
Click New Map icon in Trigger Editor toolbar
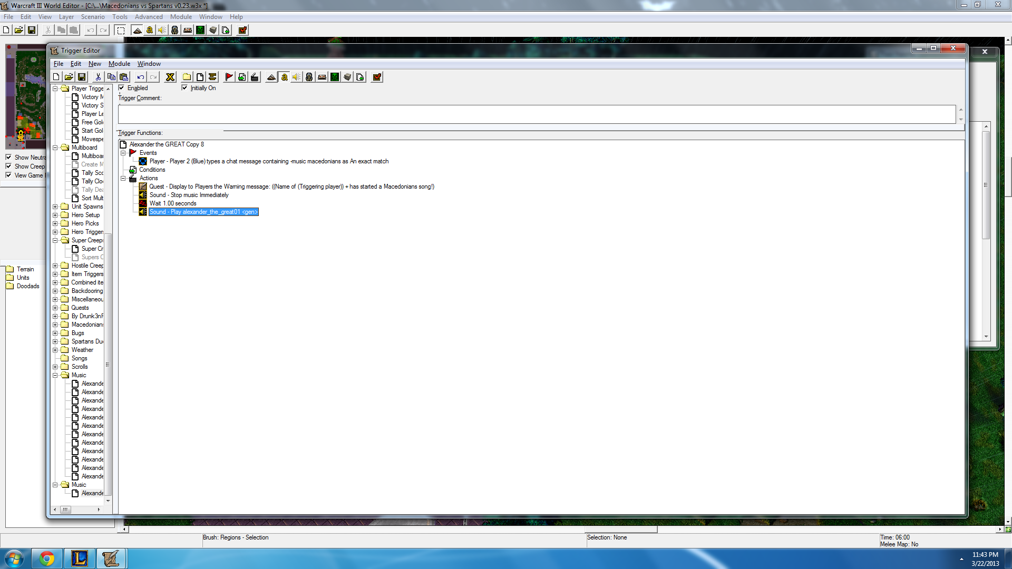point(56,77)
